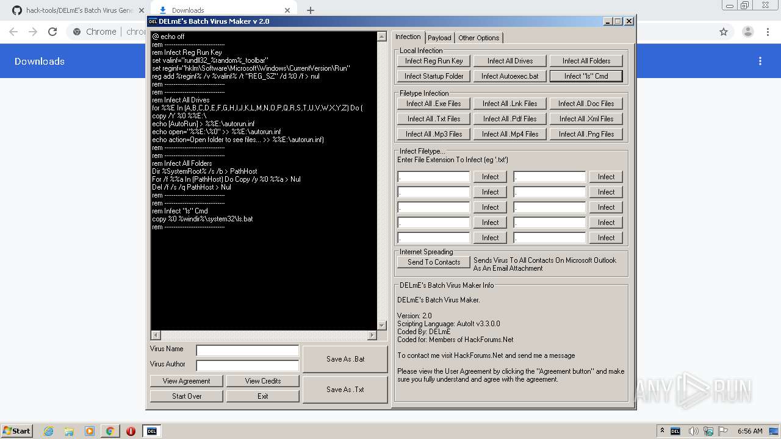Click the Start button
Image resolution: width=781 pixels, height=439 pixels.
(16, 431)
